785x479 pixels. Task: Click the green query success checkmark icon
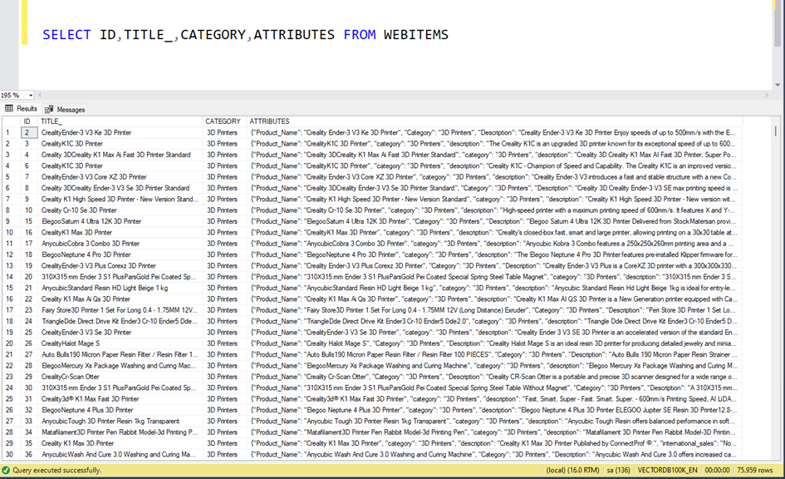tap(6, 470)
